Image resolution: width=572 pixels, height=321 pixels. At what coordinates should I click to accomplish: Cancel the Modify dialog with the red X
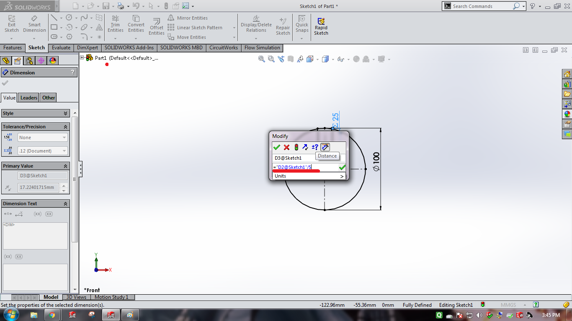pyautogui.click(x=286, y=147)
